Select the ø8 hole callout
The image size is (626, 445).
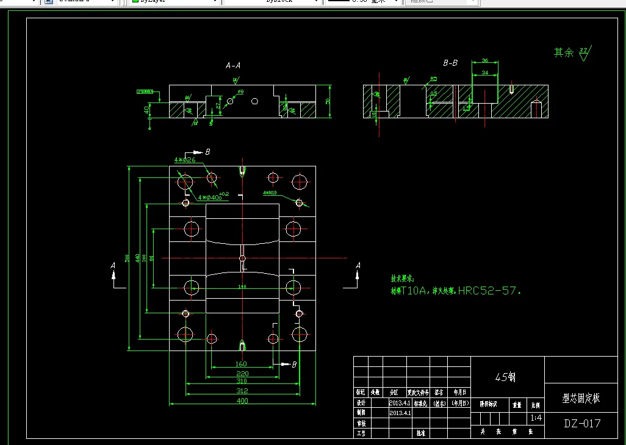[x=240, y=92]
